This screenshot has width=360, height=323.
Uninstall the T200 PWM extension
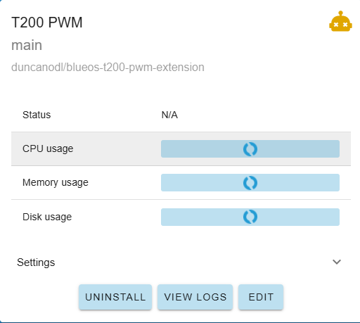click(115, 297)
